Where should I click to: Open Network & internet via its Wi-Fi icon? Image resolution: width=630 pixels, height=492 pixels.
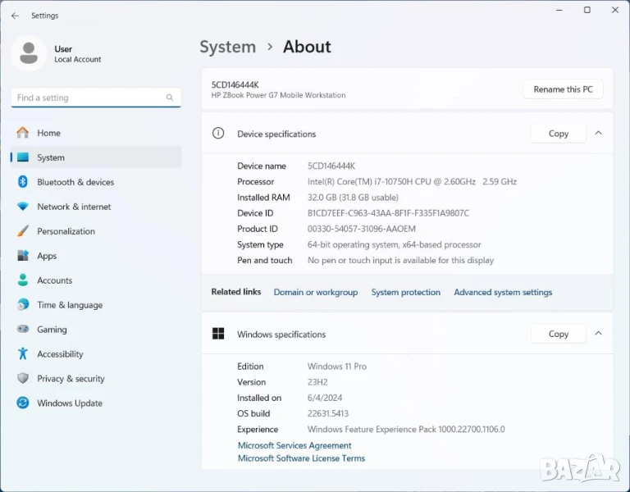point(23,207)
